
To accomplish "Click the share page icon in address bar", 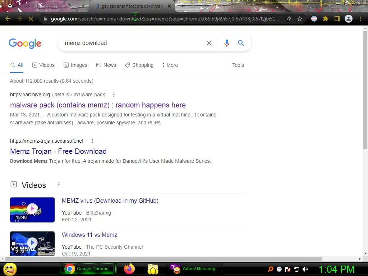I will (288, 19).
